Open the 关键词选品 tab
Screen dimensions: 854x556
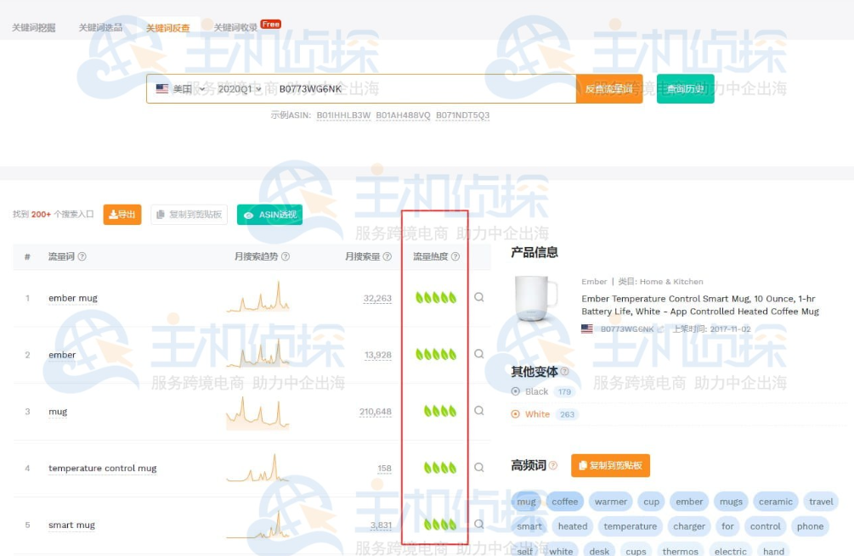tap(100, 28)
